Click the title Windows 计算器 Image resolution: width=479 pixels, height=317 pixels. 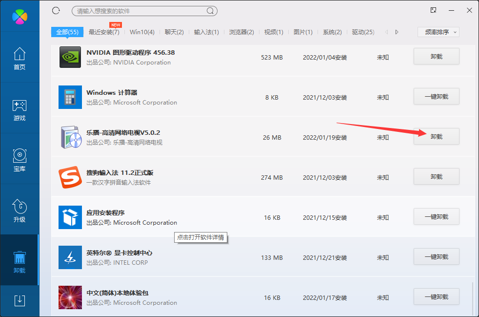coord(112,93)
